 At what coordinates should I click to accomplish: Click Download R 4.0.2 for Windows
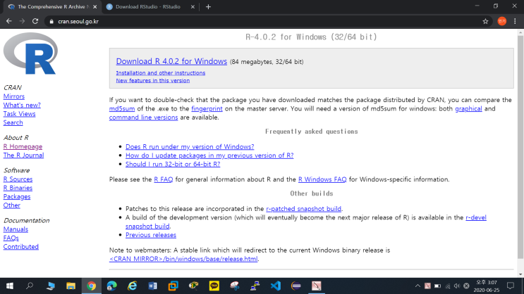(x=171, y=61)
